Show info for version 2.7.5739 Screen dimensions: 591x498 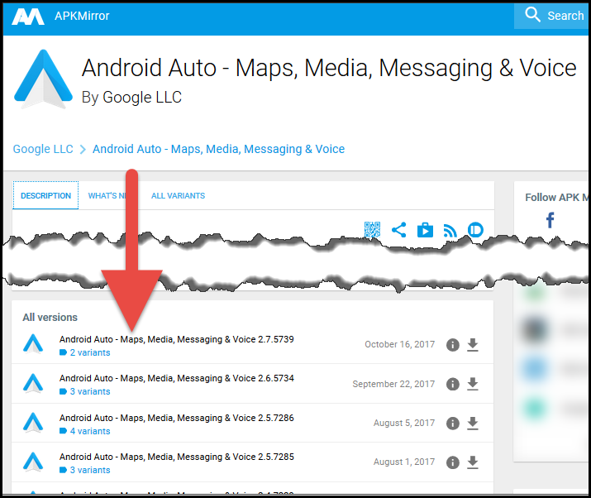(453, 345)
